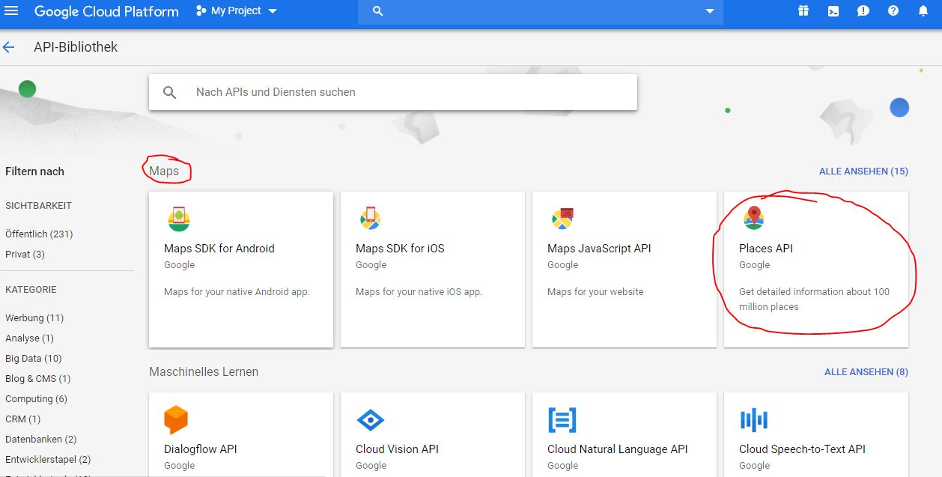Screen dimensions: 942x477
Task: Select category Werbung (11)
Action: [x=34, y=318]
